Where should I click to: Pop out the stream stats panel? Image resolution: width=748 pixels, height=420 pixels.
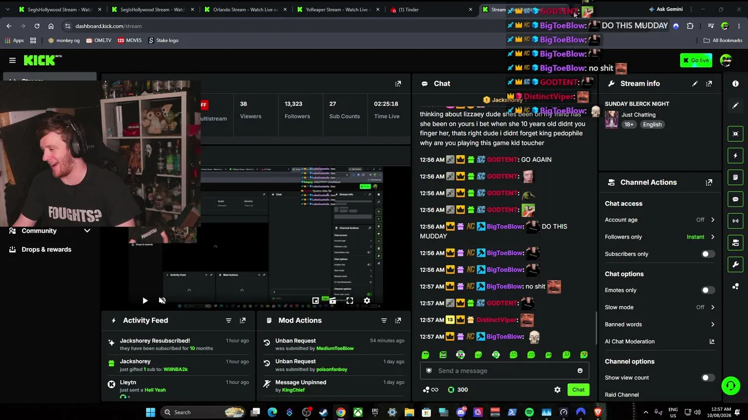[x=398, y=83]
